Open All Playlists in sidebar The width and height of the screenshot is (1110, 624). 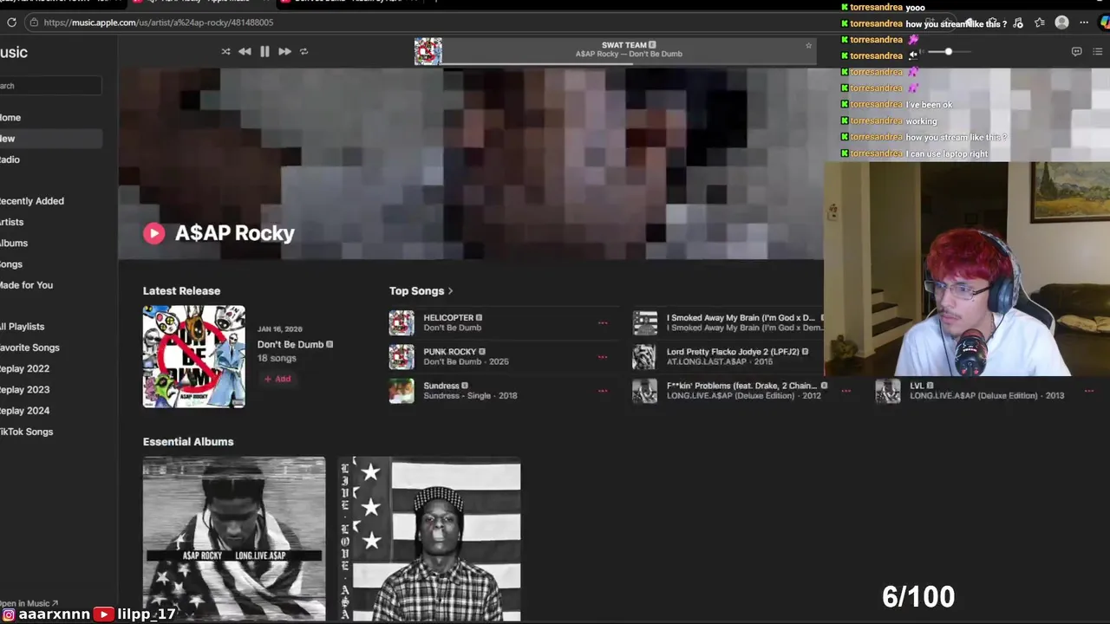click(x=23, y=327)
